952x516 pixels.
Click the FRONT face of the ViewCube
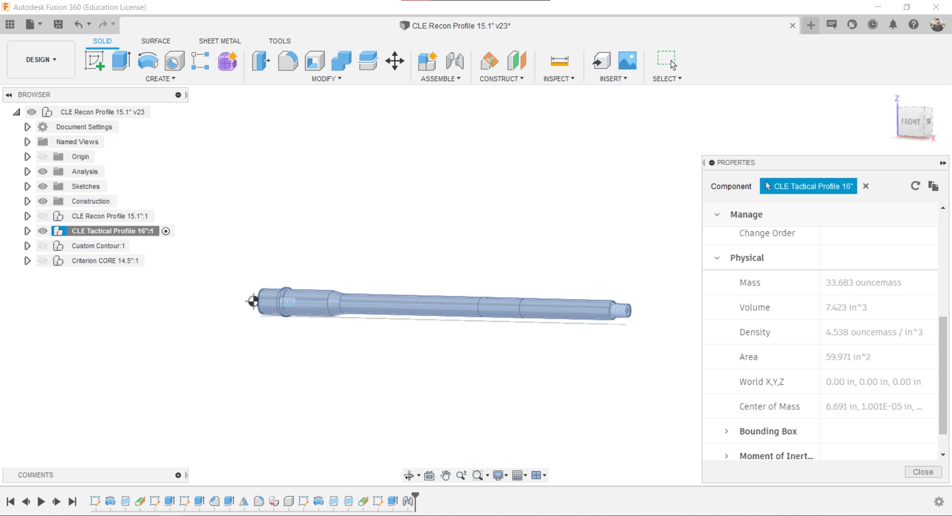[910, 122]
